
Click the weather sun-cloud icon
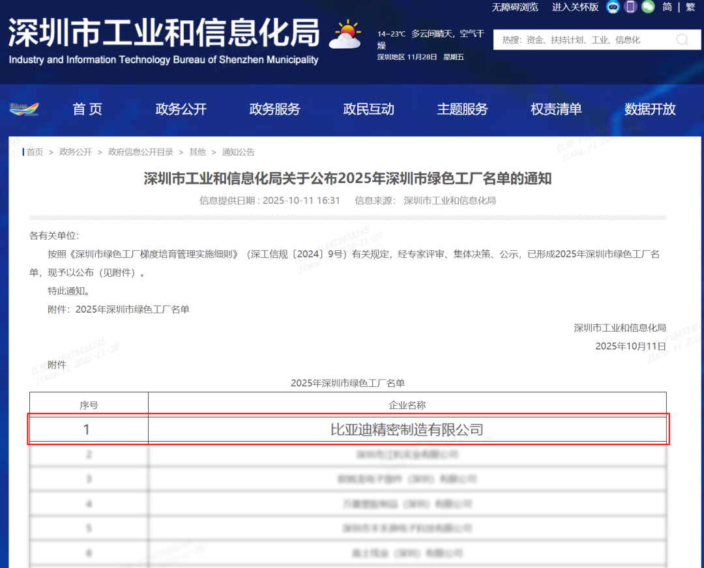tap(345, 34)
